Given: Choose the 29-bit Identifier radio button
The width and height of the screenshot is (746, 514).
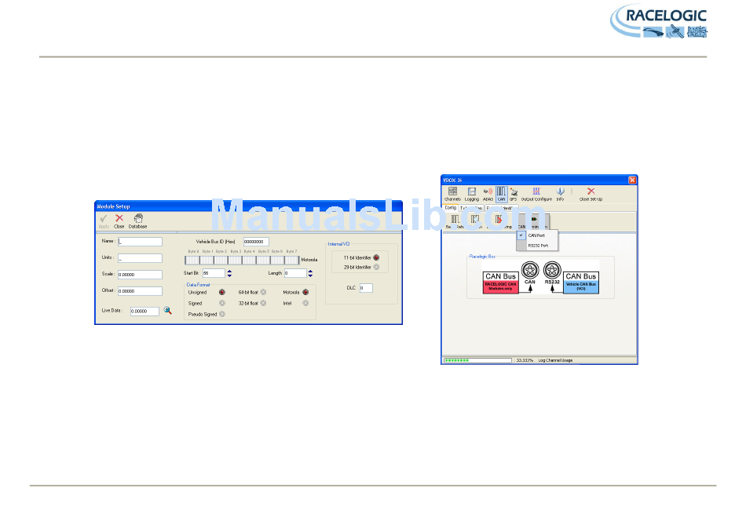Looking at the screenshot, I should (x=376, y=267).
